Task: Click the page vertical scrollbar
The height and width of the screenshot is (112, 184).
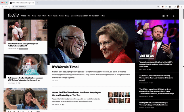Action: [x=183, y=14]
